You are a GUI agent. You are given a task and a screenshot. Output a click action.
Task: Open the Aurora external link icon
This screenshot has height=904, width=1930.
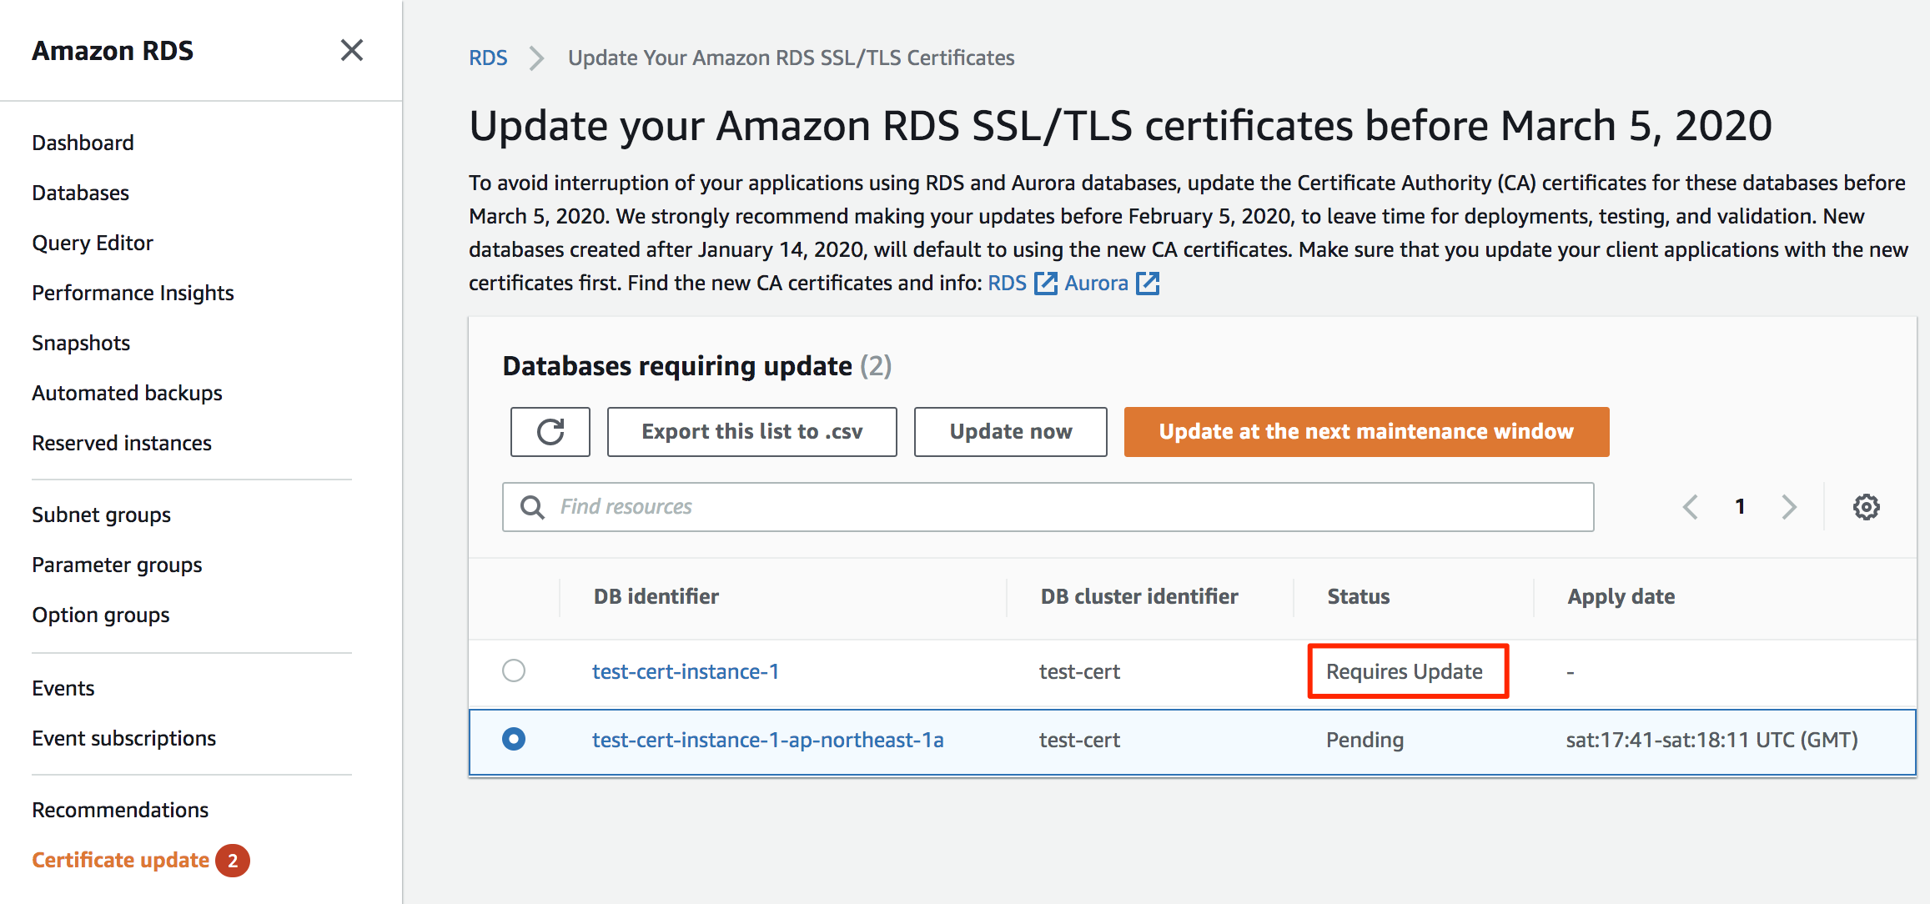coord(1148,284)
